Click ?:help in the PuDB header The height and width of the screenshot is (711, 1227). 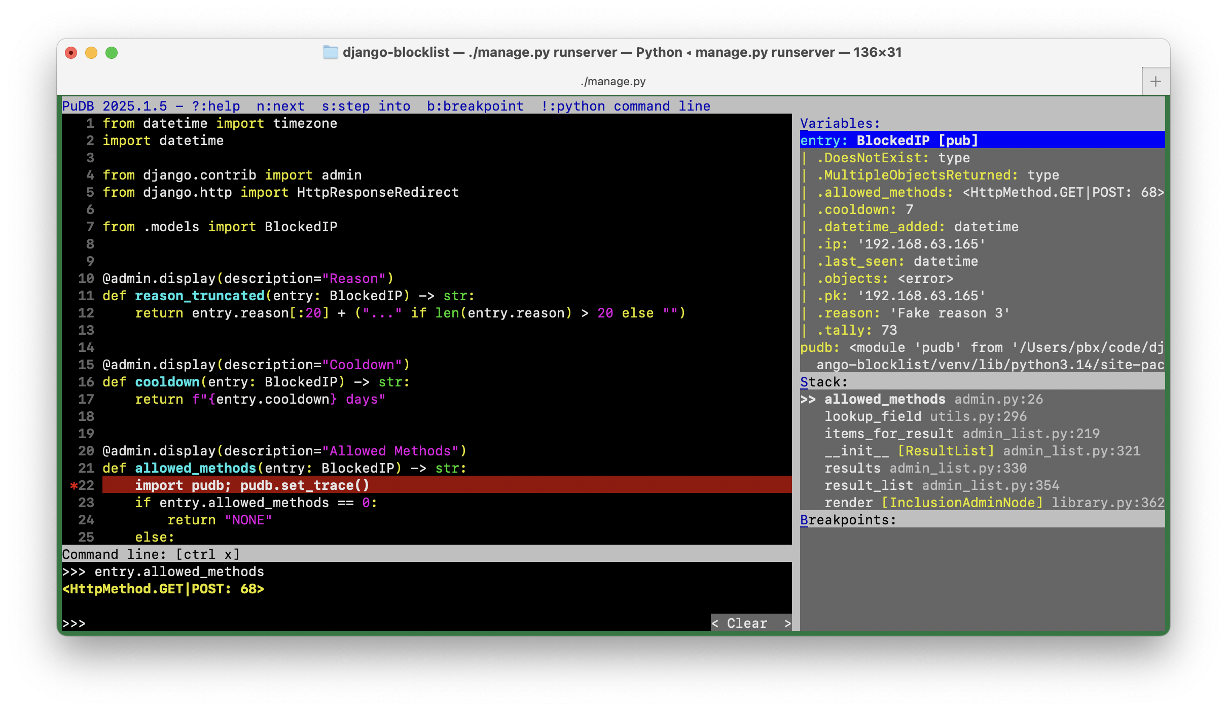pos(215,106)
